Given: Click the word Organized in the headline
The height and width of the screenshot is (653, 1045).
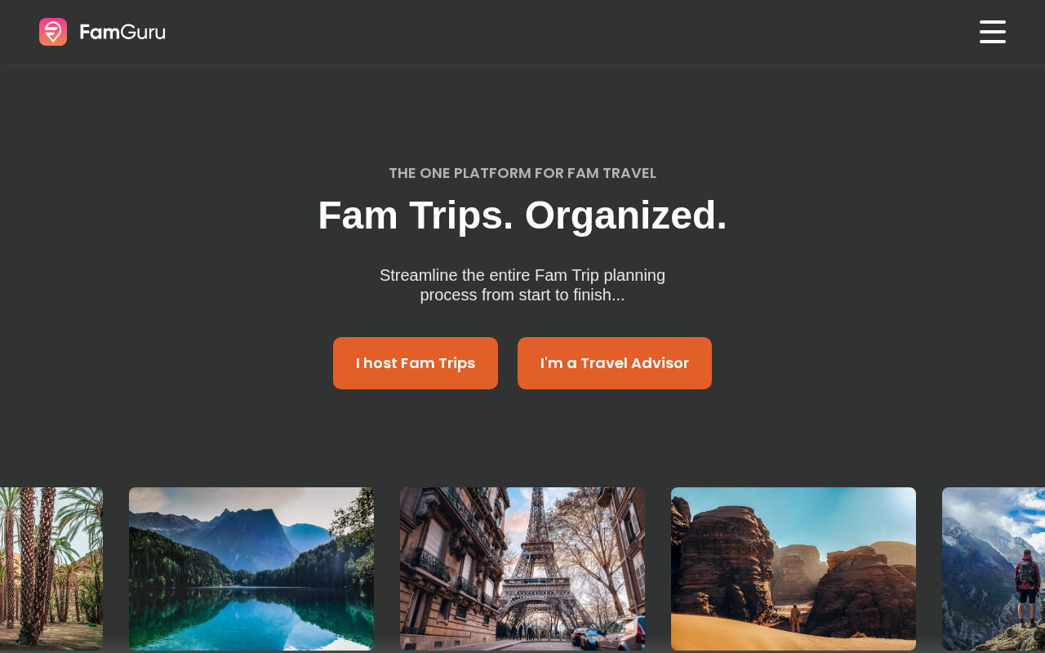Looking at the screenshot, I should [x=626, y=215].
